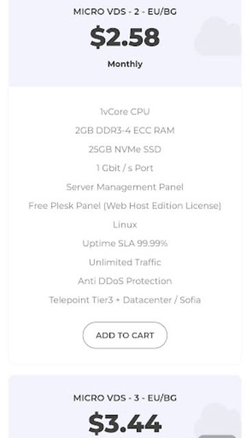This screenshot has width=246, height=438.
Task: Click the cloud icon beside the $2.58 price
Action: point(218,36)
